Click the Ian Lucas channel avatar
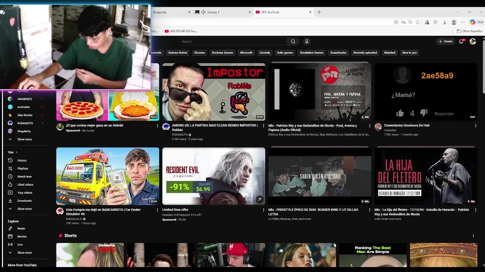Image resolution: width=485 pixels, height=272 pixels. [60, 127]
